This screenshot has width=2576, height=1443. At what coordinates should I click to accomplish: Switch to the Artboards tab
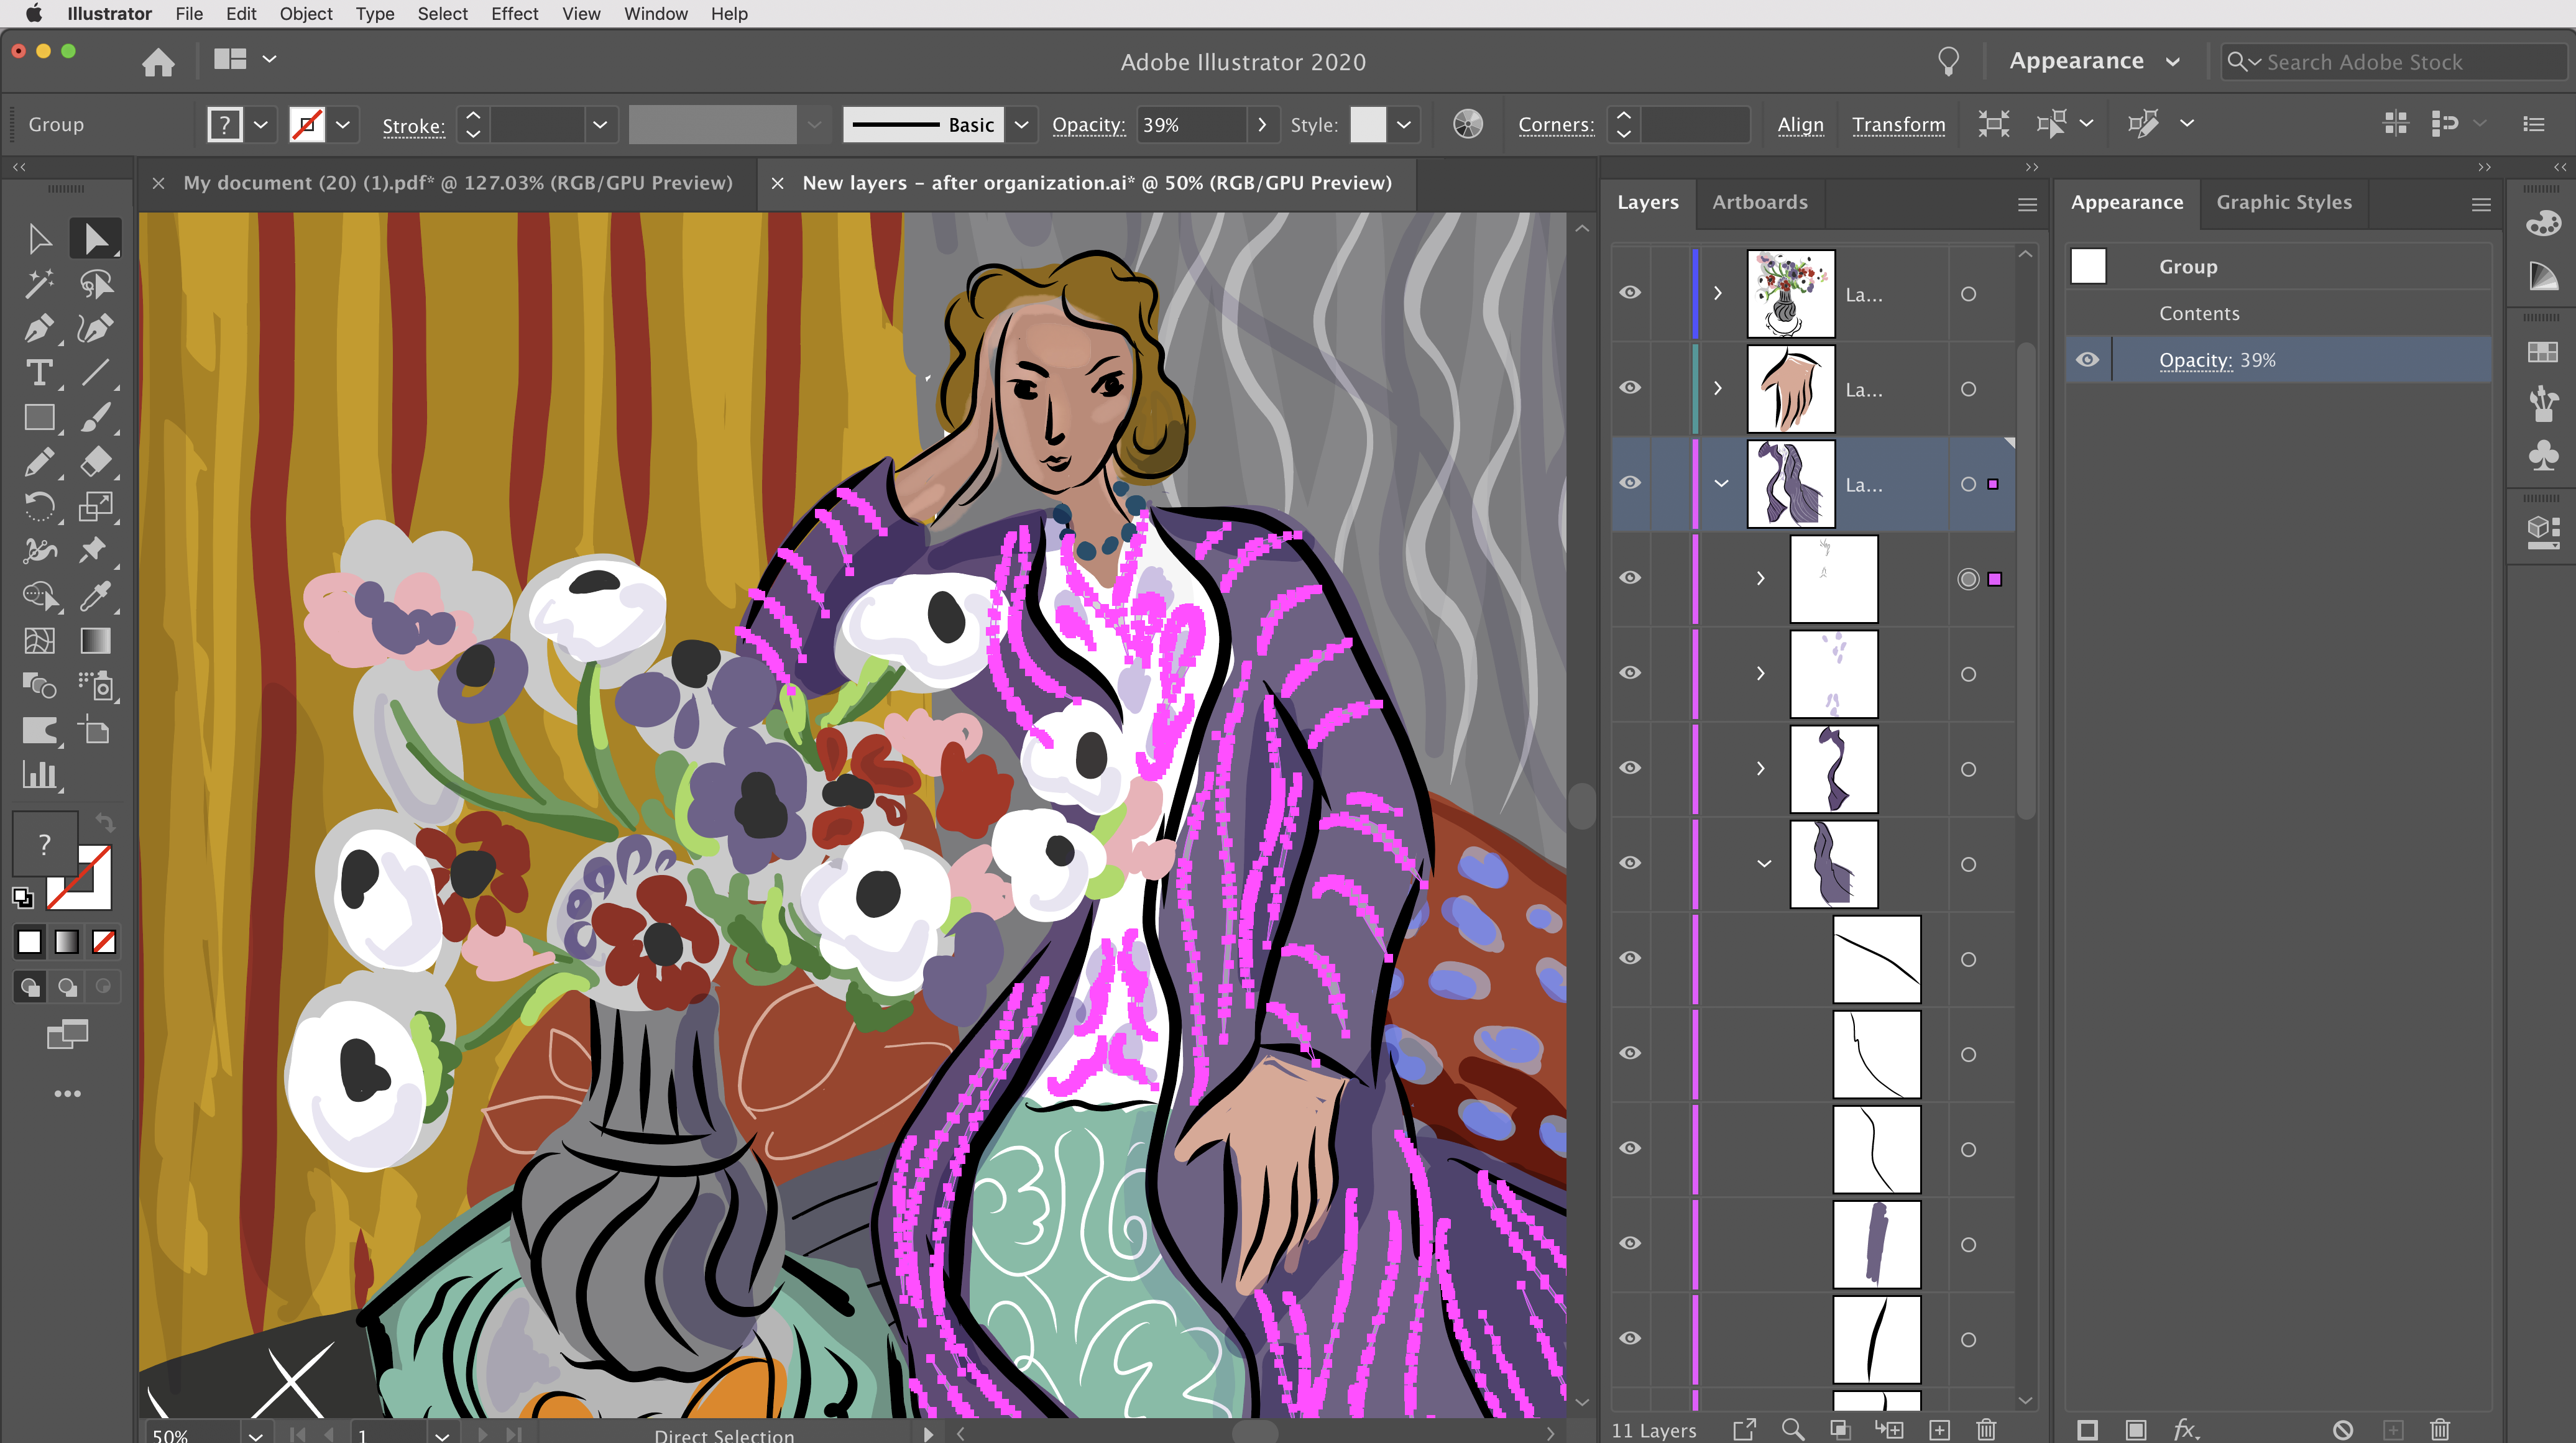click(x=1760, y=202)
